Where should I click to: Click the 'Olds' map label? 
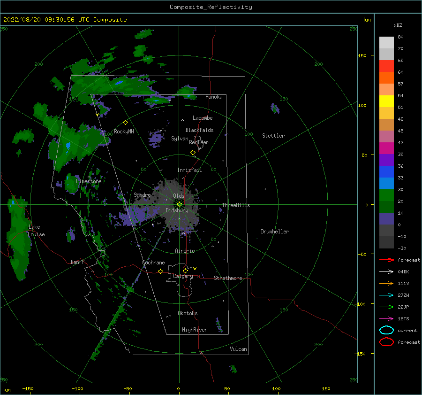[x=179, y=196]
